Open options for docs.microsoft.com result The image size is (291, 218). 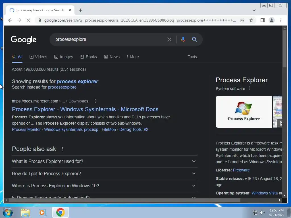tap(95, 101)
